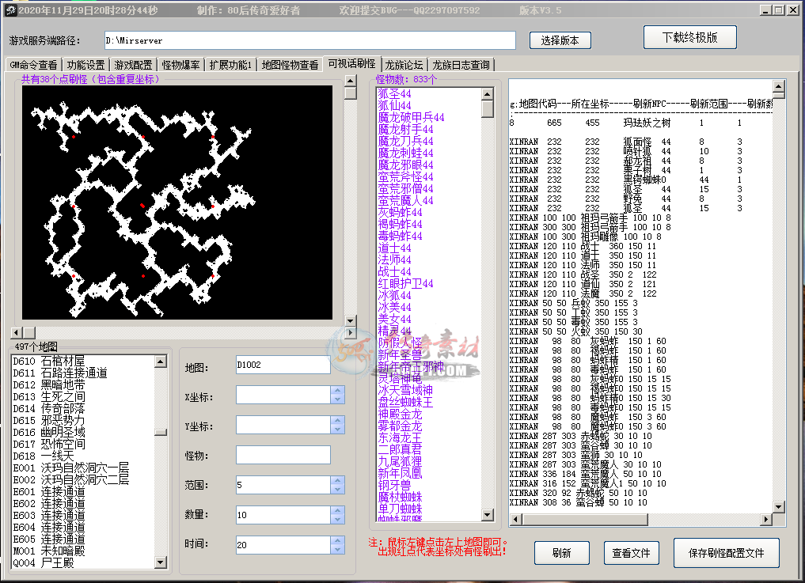805x583 pixels.
Task: Select monster 盘丝蜘蛛王
Action: pos(405,402)
